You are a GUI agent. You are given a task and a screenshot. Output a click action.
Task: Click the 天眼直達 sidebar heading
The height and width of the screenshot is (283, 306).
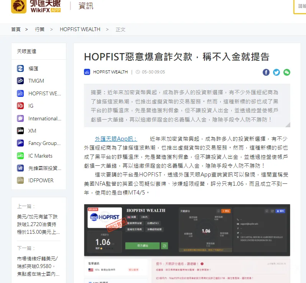pos(26,51)
